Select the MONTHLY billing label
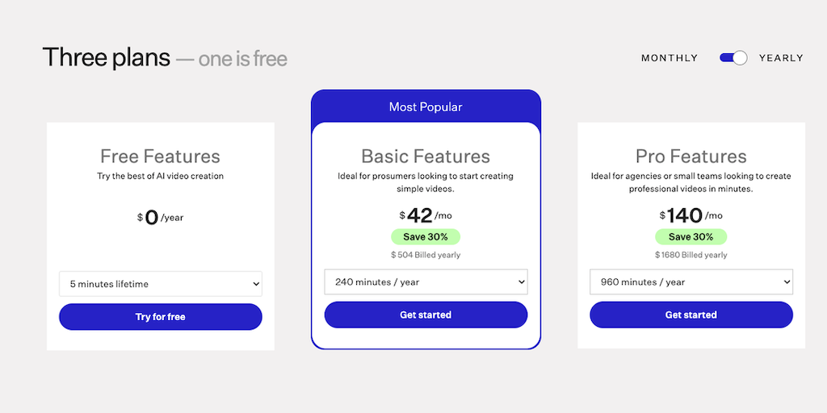 click(670, 58)
